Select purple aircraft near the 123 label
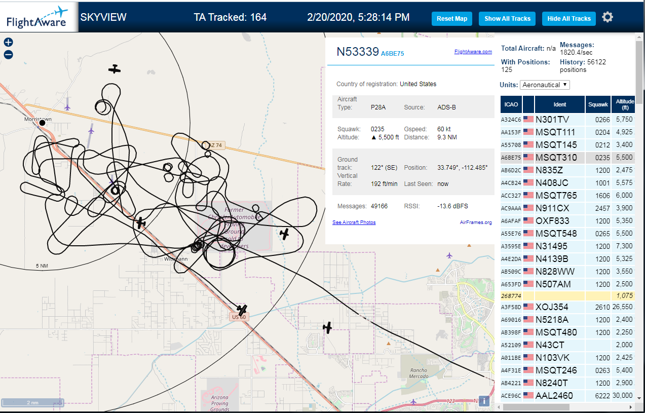Screen dimensions: 645x413 click(414, 402)
